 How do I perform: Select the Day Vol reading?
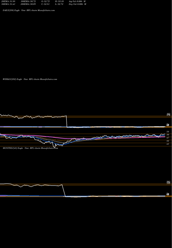click(x=77, y=4)
